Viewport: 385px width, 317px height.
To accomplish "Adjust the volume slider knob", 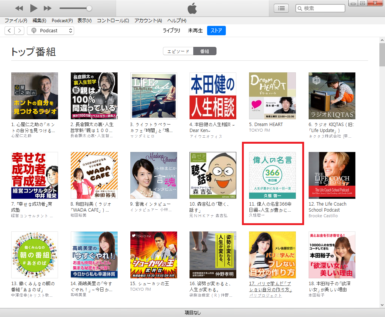I will pos(89,8).
